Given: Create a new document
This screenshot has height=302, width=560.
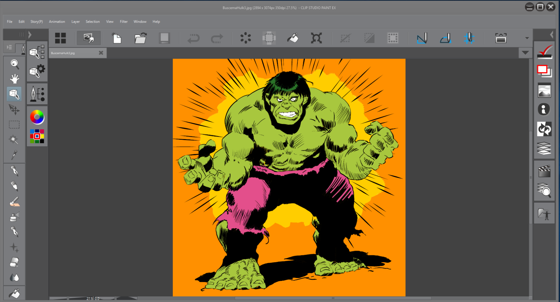Looking at the screenshot, I should 116,38.
